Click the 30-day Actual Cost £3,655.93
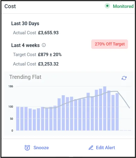 pyautogui.click(x=48, y=33)
